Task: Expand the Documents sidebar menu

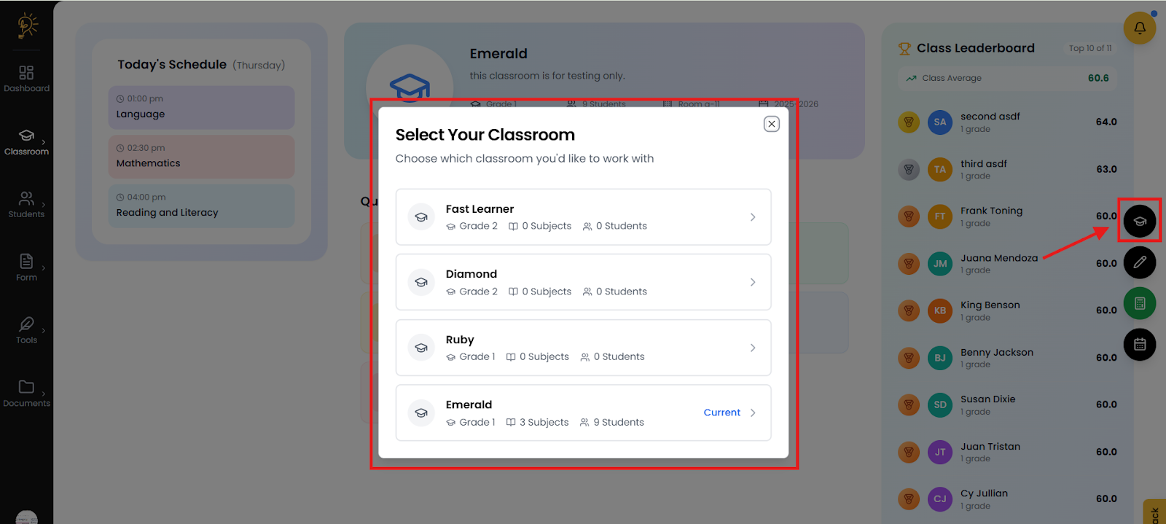Action: [x=26, y=393]
